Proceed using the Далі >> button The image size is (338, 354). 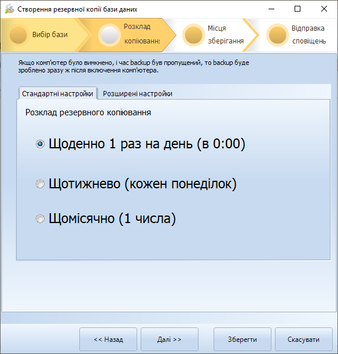[170, 340]
